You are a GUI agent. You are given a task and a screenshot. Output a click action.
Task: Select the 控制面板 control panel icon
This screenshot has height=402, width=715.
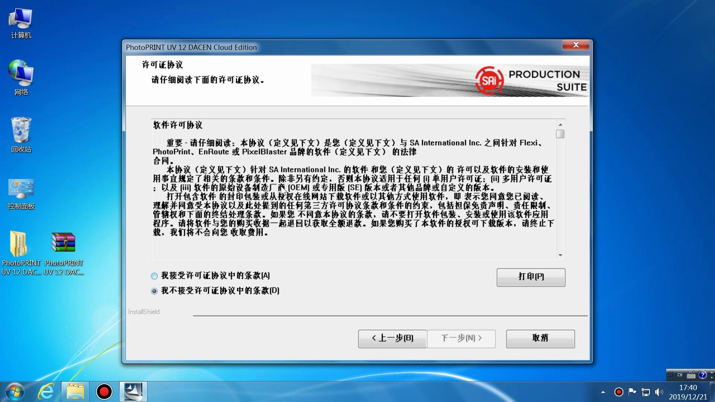pos(21,194)
